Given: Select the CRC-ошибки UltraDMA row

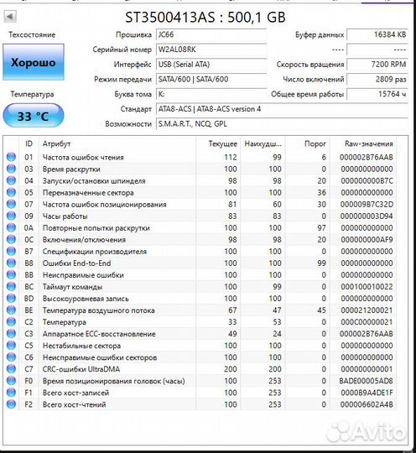Looking at the screenshot, I should tap(200, 369).
